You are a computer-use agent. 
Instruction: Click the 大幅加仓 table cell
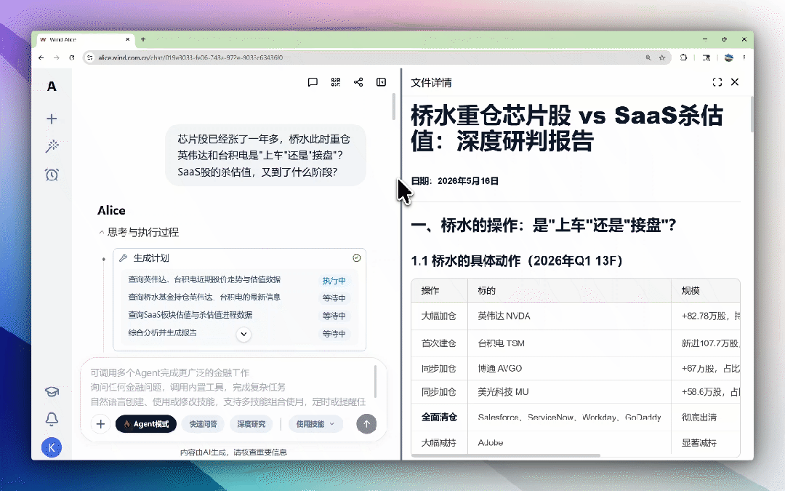(x=439, y=316)
